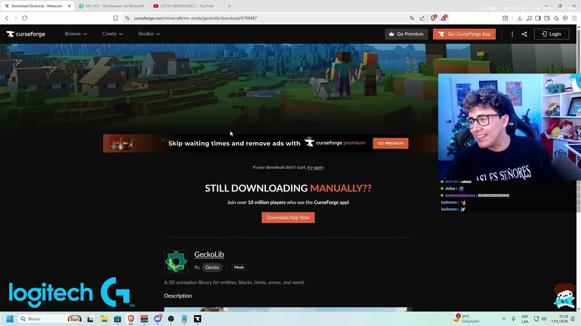Open the Voicemeeter taskbar icon
This screenshot has height=326, width=581.
[144, 319]
